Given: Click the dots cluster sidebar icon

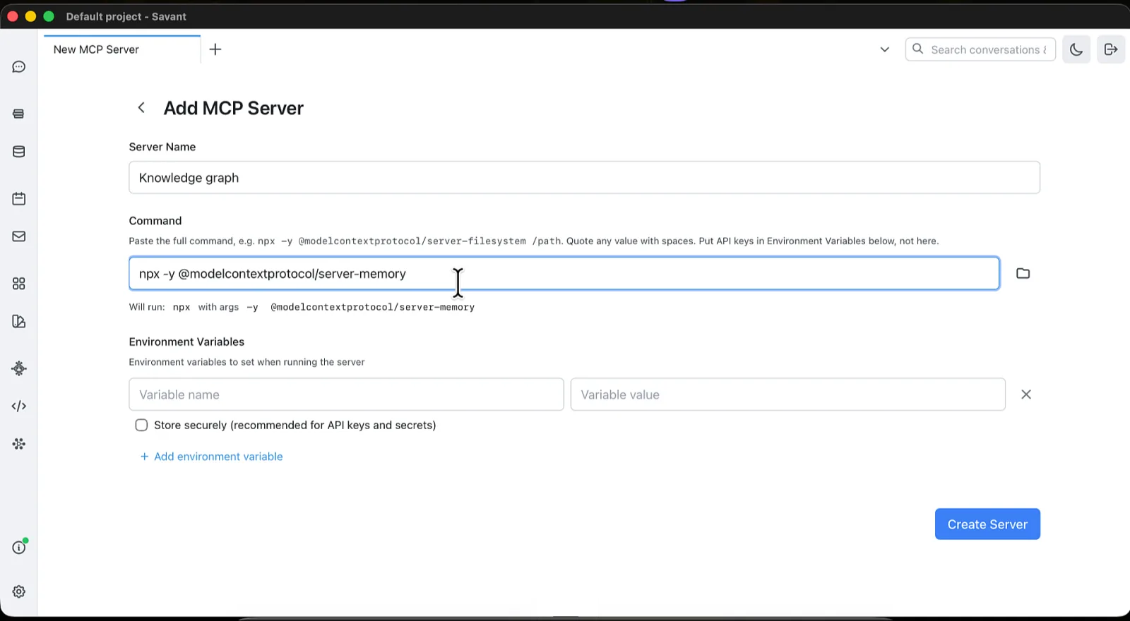Looking at the screenshot, I should (x=19, y=444).
